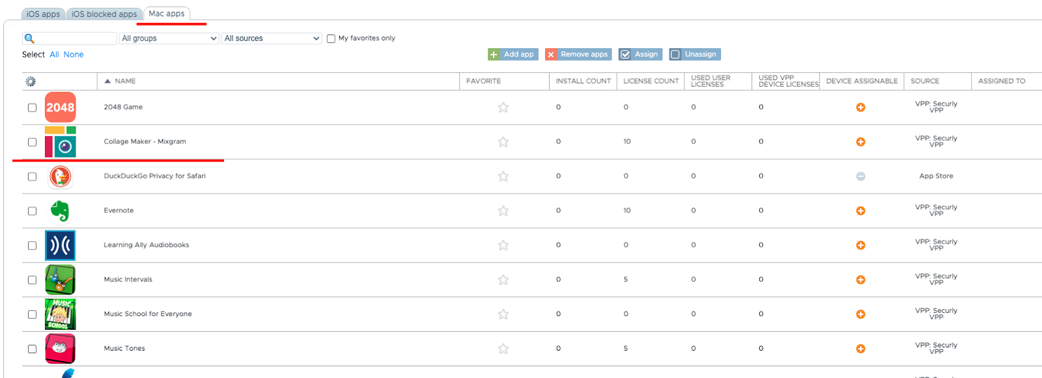Favorite the 2048 Game with its star

[503, 108]
